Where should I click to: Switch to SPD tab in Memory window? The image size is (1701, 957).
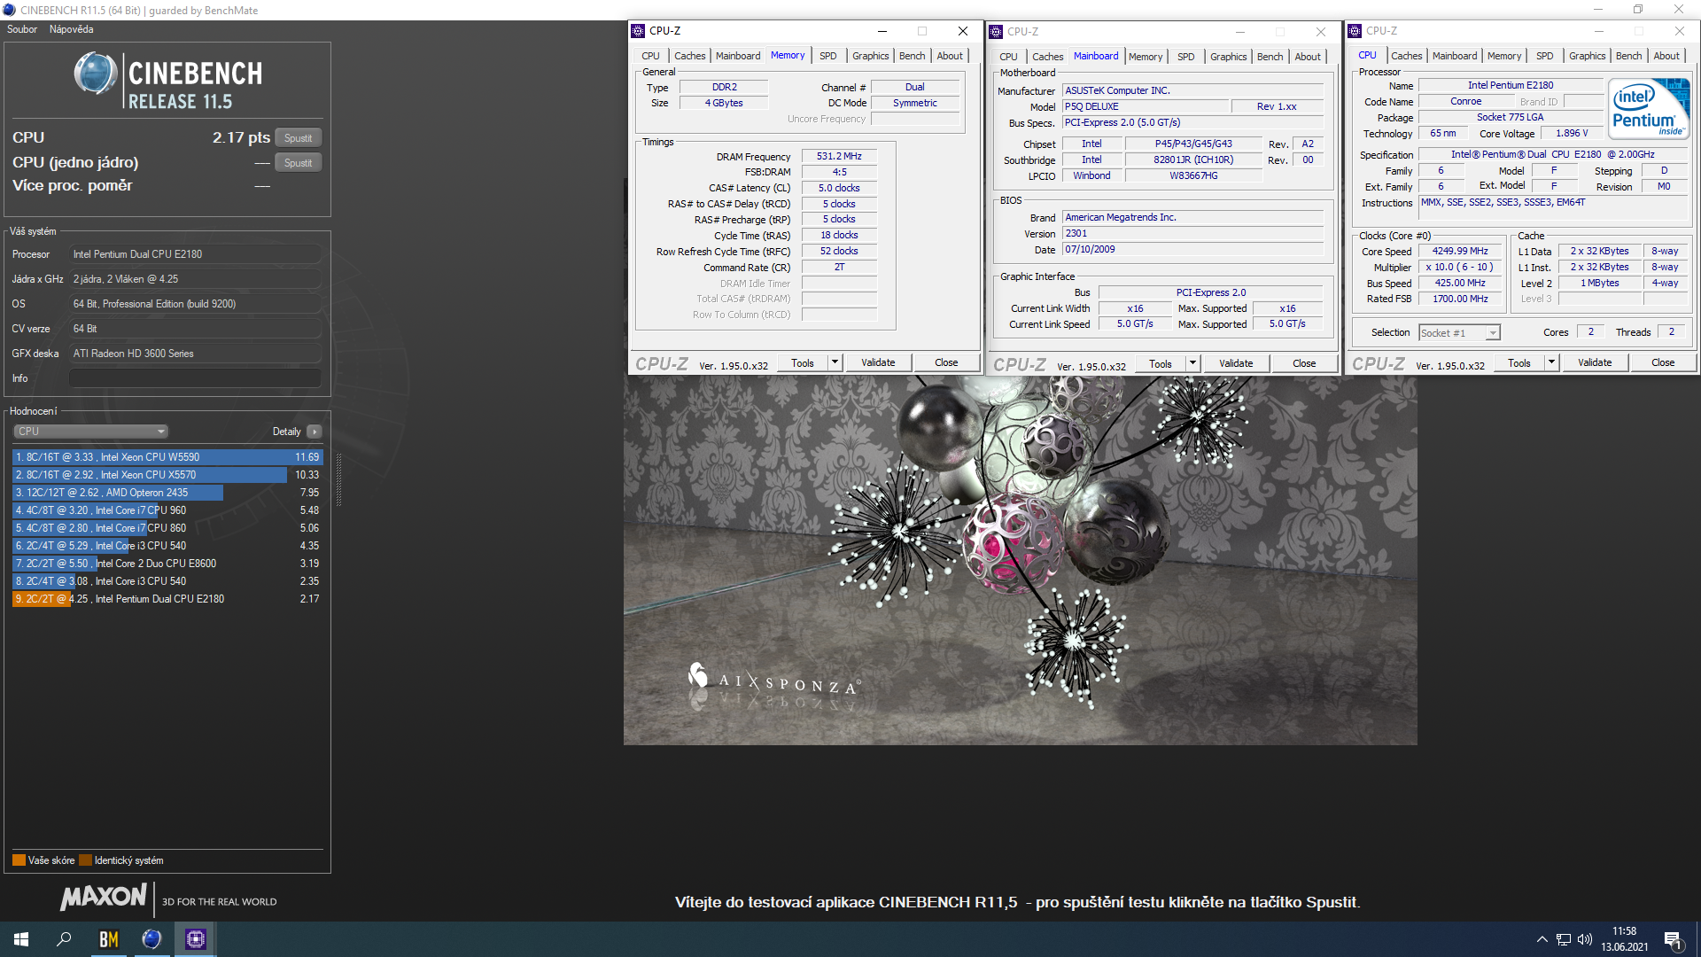[827, 56]
